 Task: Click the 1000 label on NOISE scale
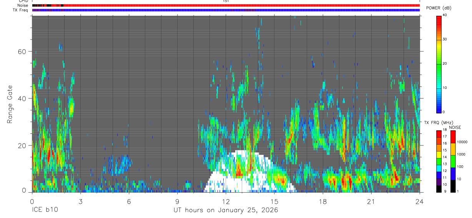pos(460,154)
